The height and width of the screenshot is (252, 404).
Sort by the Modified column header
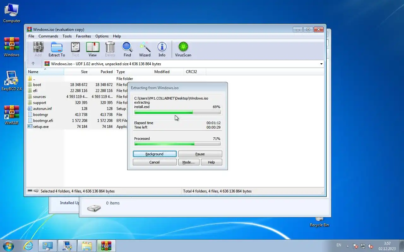tap(168, 72)
